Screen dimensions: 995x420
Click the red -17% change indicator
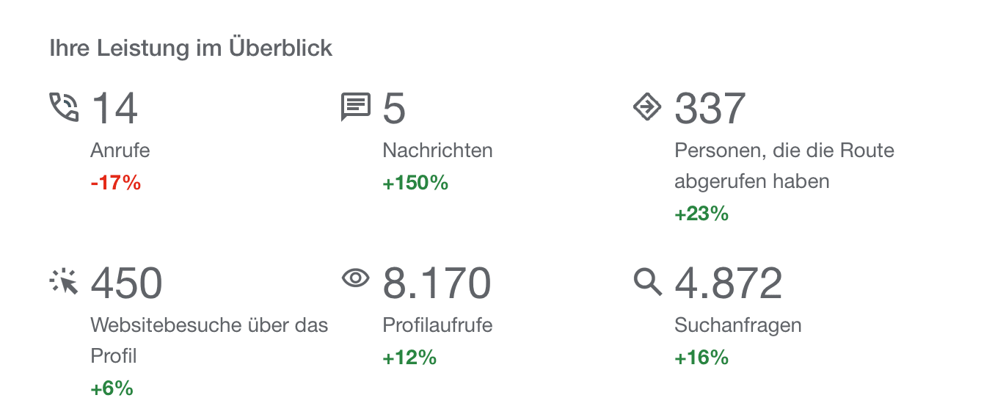coord(115,183)
